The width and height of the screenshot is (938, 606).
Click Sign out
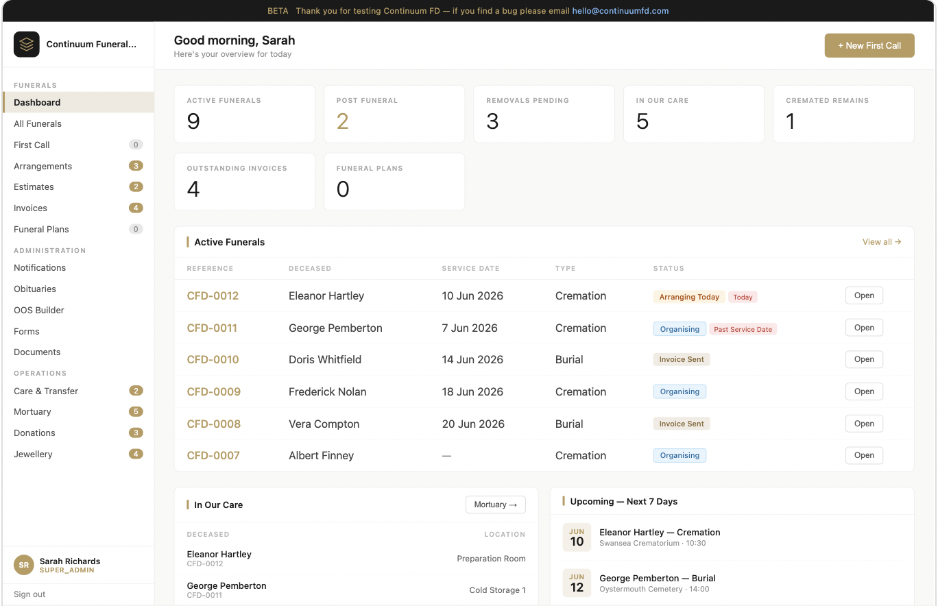pos(29,594)
